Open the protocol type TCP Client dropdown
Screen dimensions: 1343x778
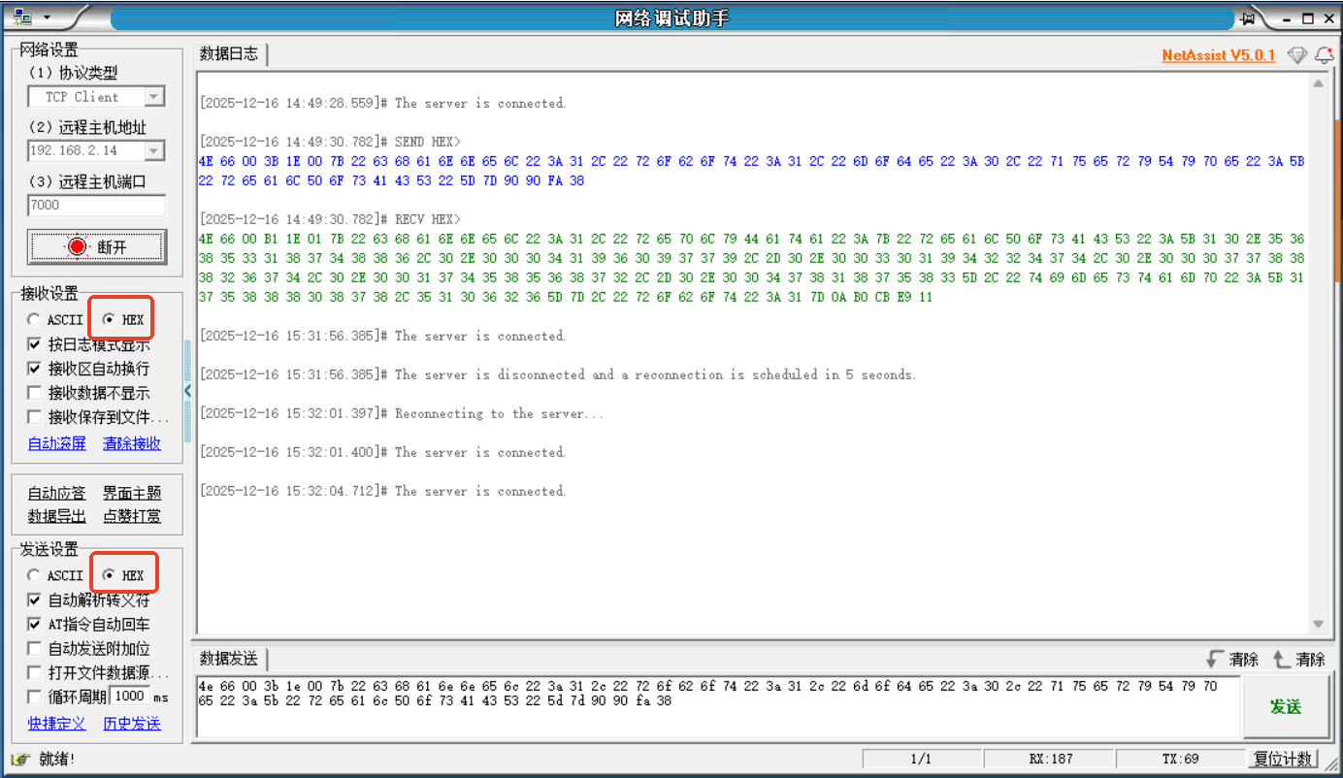point(154,97)
